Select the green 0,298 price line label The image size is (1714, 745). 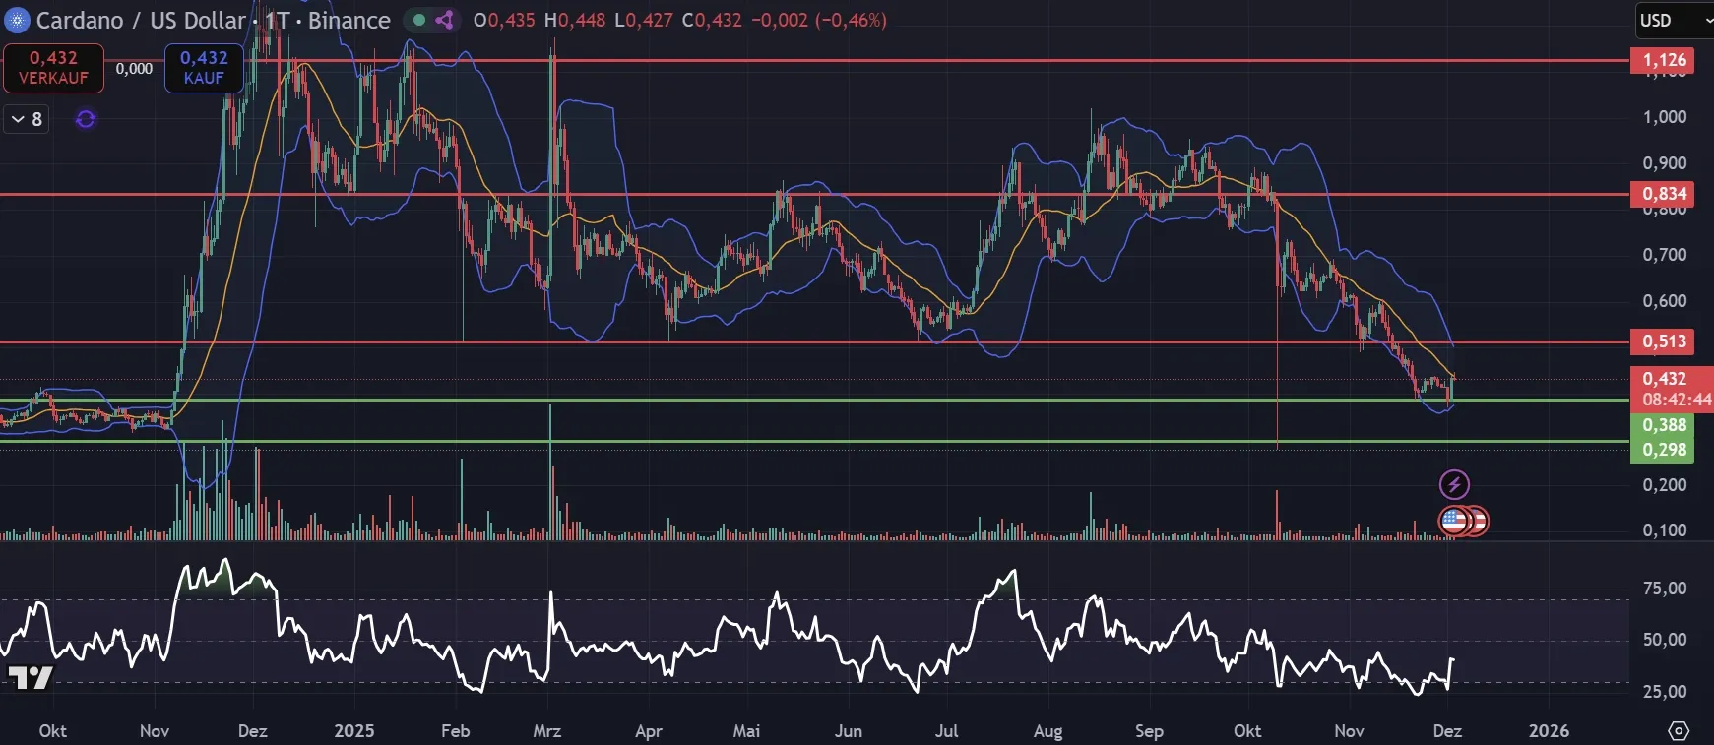pyautogui.click(x=1664, y=450)
